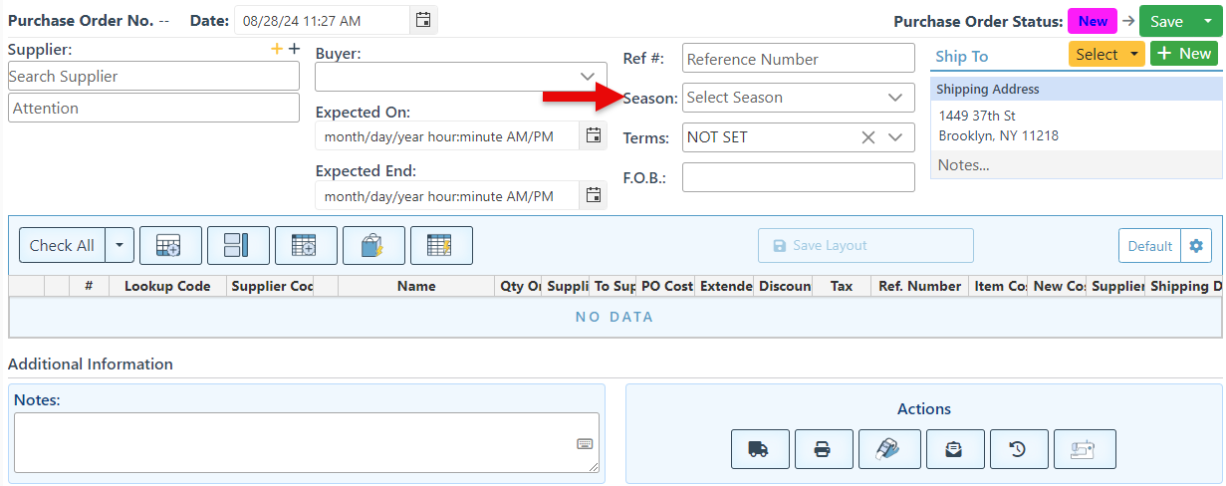Click the shopping bag lightning toolbar icon
The height and width of the screenshot is (486, 1226).
373,245
